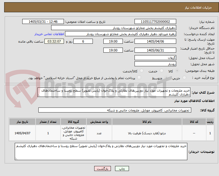The height and width of the screenshot is (176, 219).
Task: Click the گروه کالا column header in table
Action: (73, 122)
